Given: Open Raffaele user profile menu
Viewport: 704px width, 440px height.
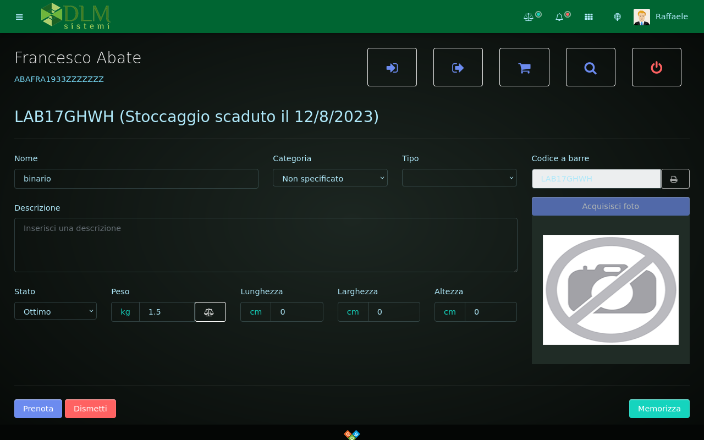Looking at the screenshot, I should click(661, 17).
